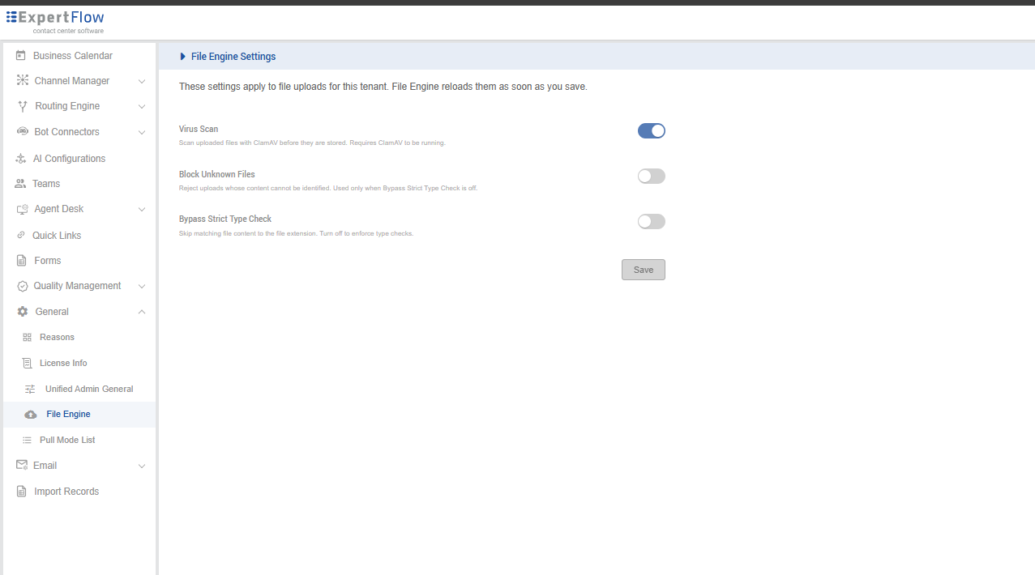Click the Routing Engine fork icon

coord(23,106)
